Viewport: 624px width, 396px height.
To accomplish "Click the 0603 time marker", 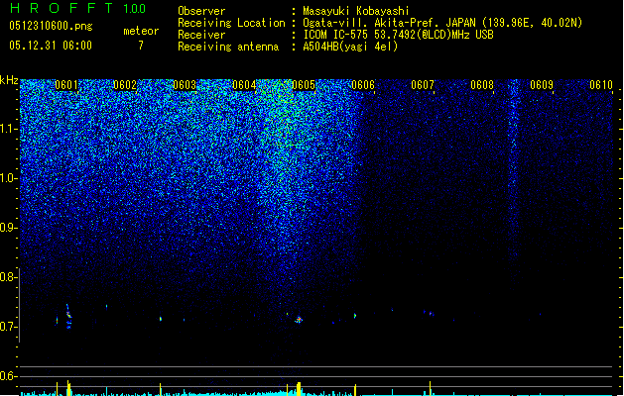I will pos(185,85).
